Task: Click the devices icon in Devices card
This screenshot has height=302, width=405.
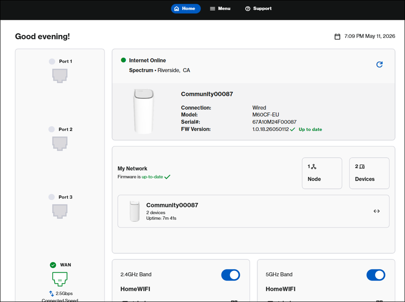Action: click(x=362, y=167)
